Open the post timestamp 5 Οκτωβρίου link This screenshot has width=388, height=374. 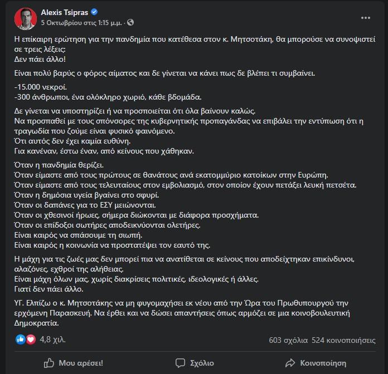(x=81, y=23)
